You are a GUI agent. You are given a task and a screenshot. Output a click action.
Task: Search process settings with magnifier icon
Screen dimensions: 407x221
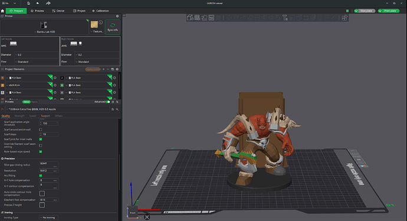click(x=117, y=109)
